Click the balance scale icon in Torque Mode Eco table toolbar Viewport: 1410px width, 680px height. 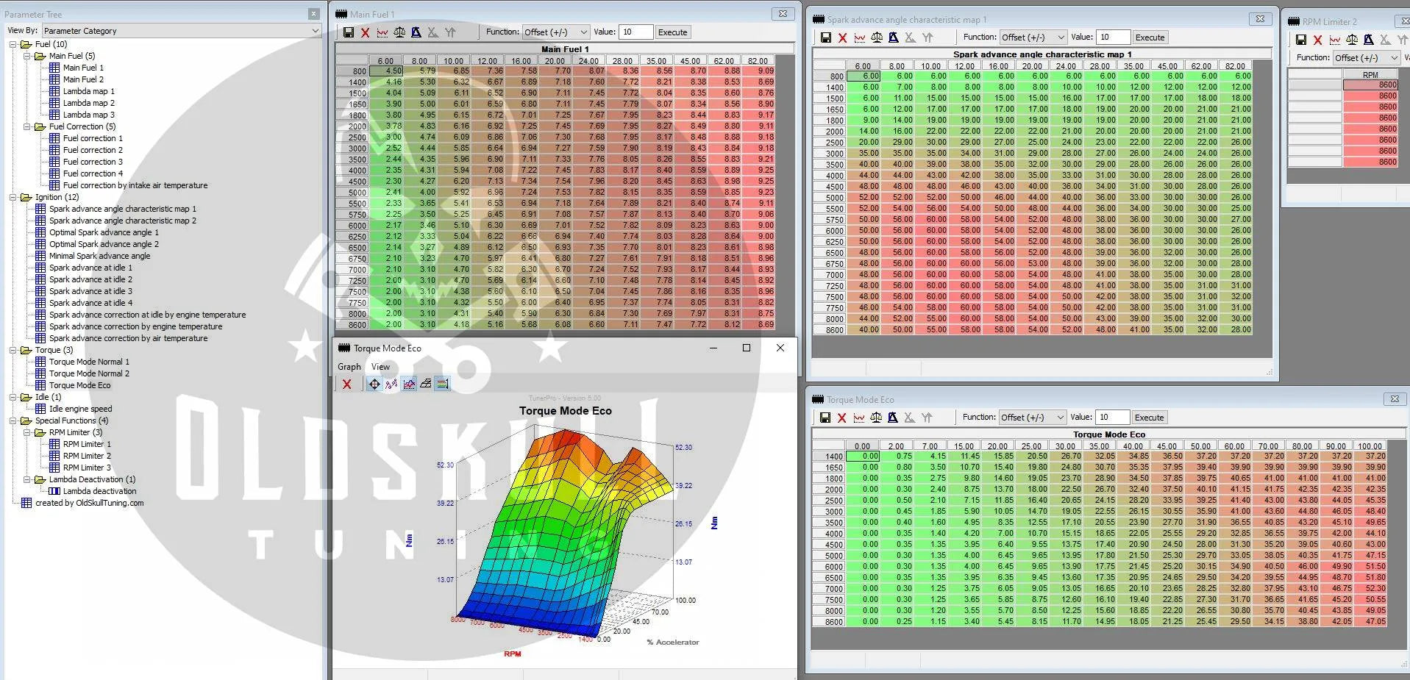tap(875, 418)
